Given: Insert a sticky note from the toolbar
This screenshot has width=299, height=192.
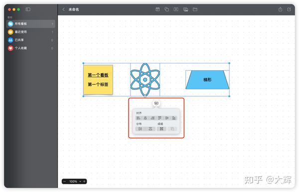Looking at the screenshot, I should click(x=157, y=9).
